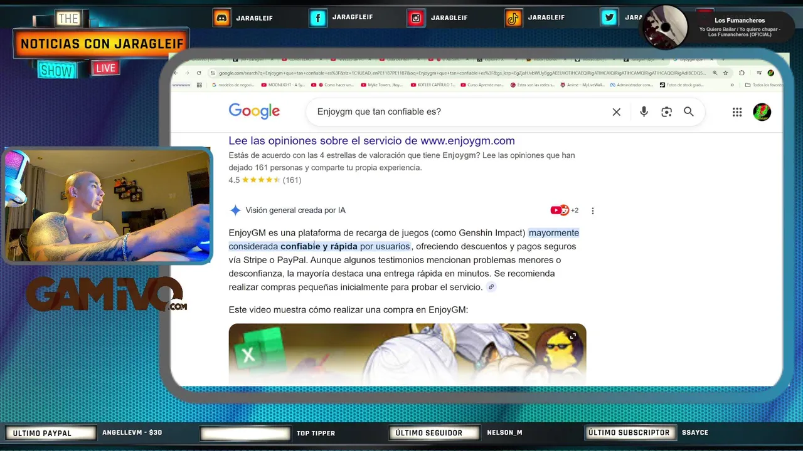Click the 'SSAYCE' subscriber name
803x451 pixels.
695,433
